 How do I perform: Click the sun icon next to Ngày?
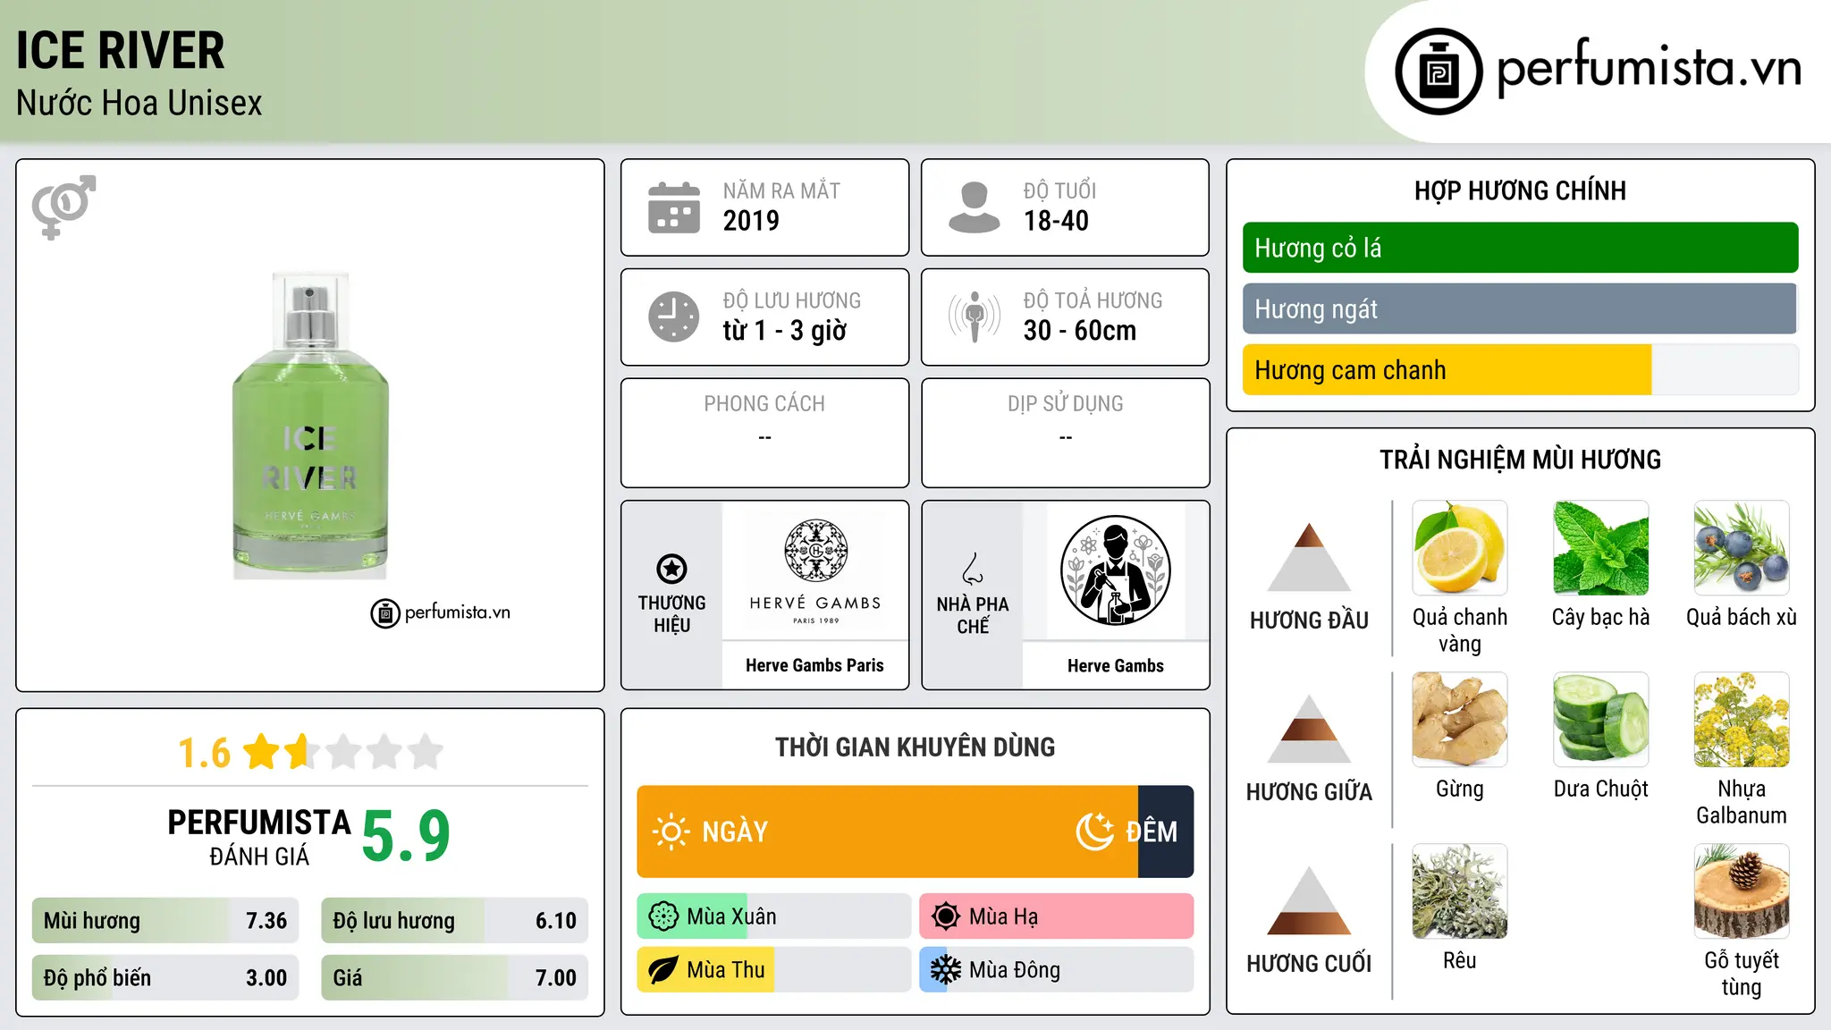[671, 832]
